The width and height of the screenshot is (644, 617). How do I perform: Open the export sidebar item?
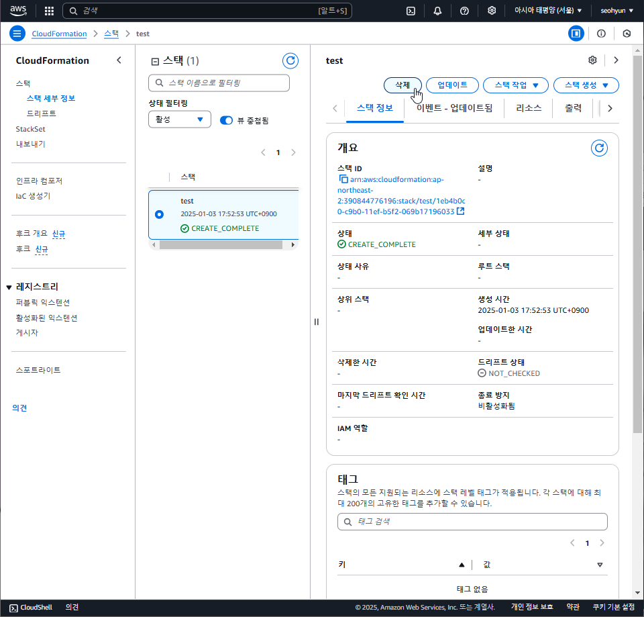click(x=30, y=144)
